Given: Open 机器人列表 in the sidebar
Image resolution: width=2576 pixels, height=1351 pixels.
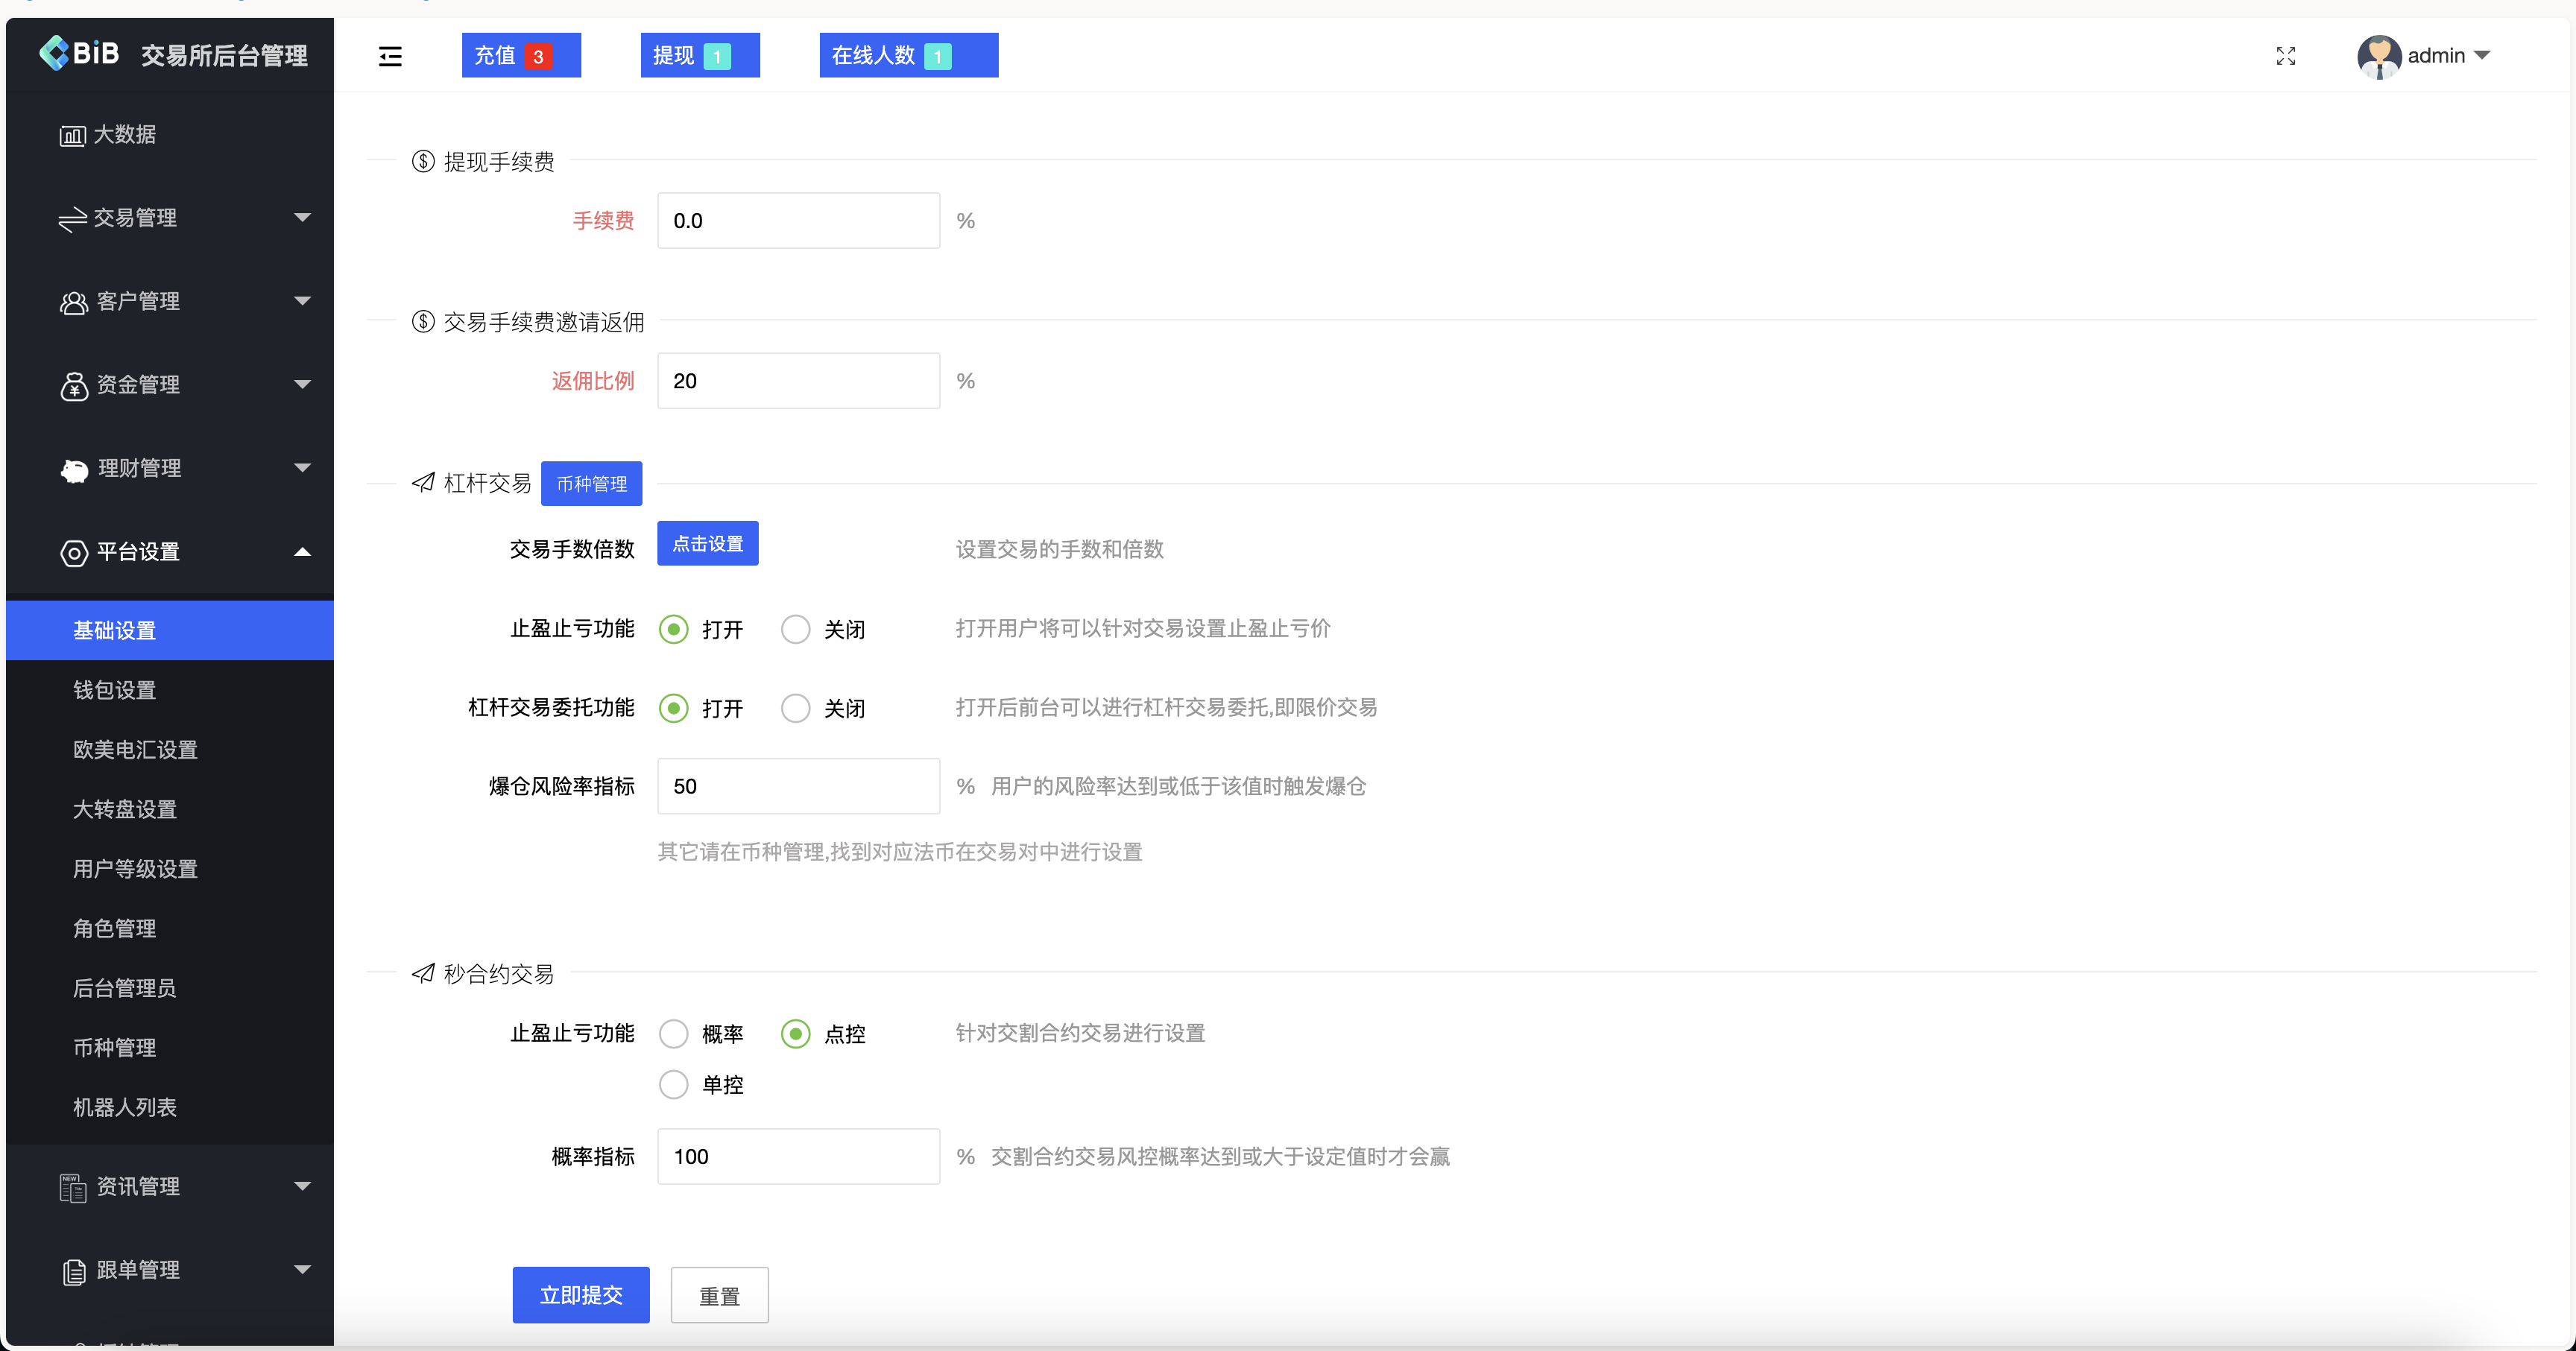Looking at the screenshot, I should (170, 1107).
